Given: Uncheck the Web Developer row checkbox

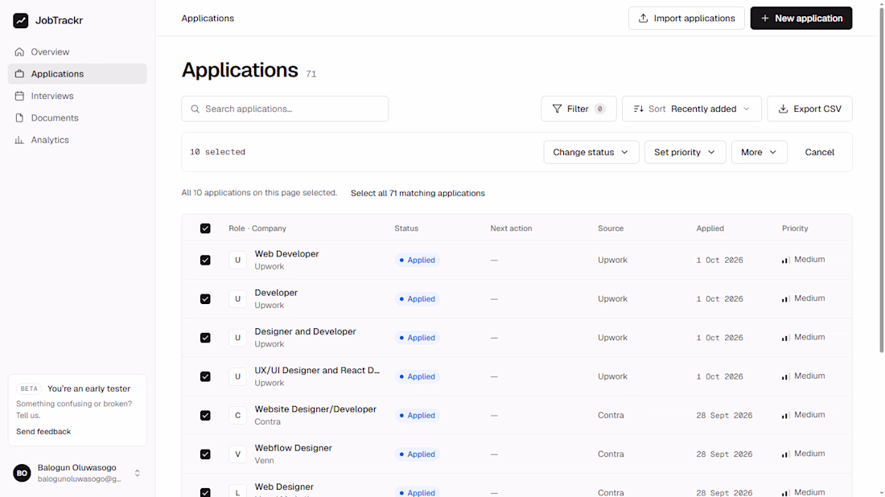Looking at the screenshot, I should (205, 260).
